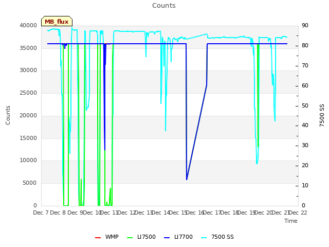This screenshot has width=329, height=247.
Task: Toggle the WMP legend entry
Action: 107,237
